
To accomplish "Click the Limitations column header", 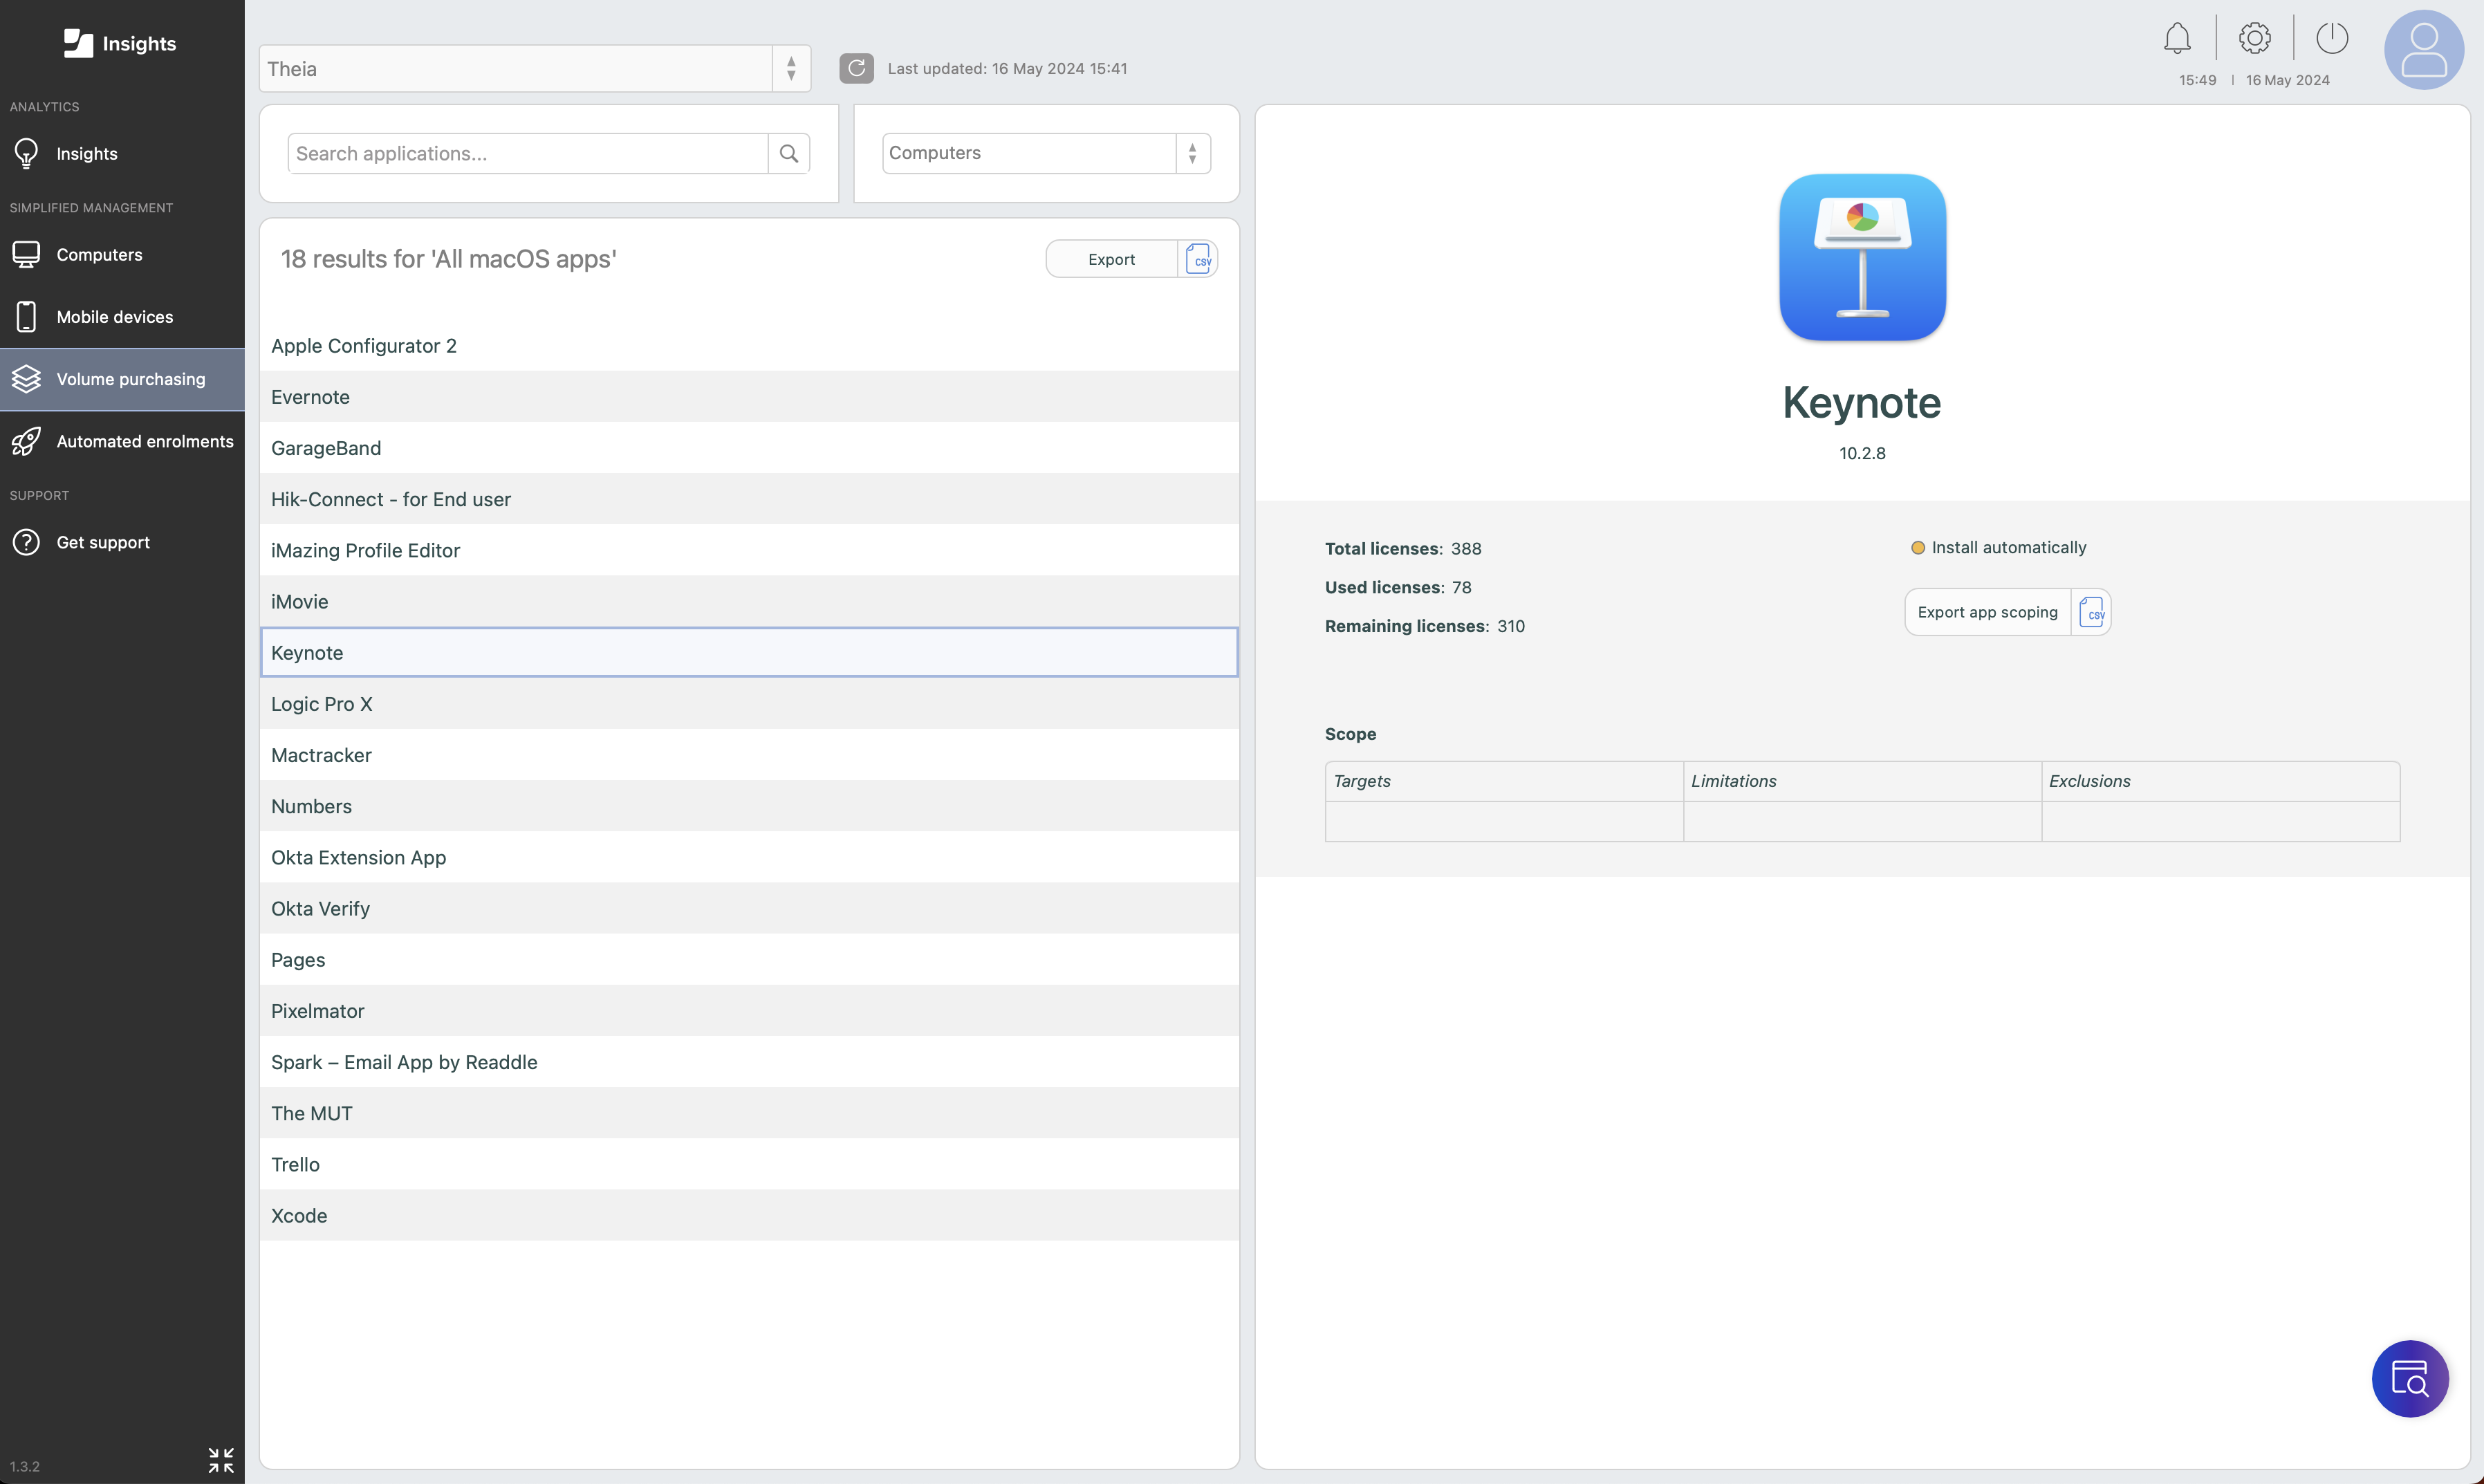I will click(1862, 781).
